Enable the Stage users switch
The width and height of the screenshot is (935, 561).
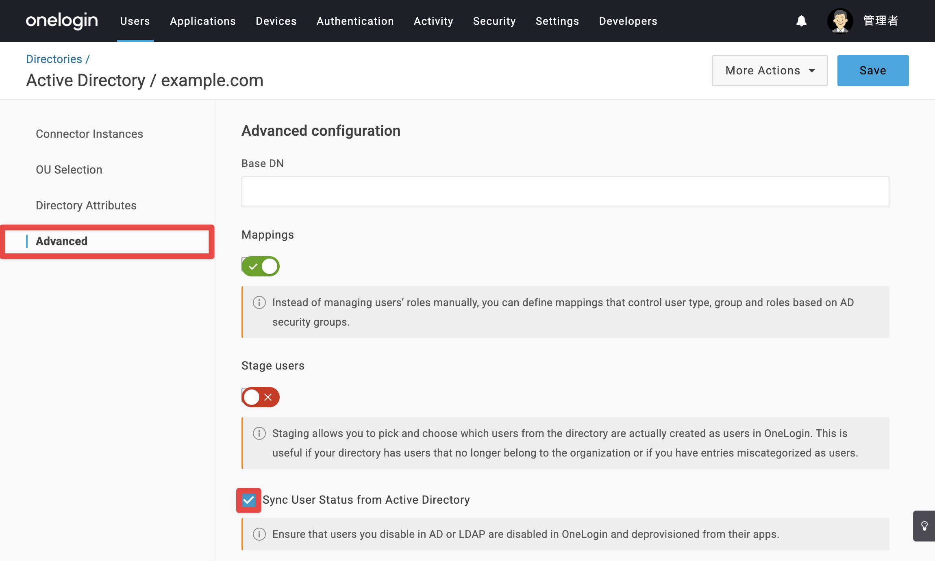tap(261, 397)
